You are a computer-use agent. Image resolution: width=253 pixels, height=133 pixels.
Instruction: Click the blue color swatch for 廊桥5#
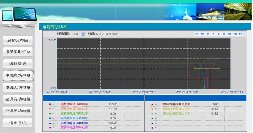point(50,123)
